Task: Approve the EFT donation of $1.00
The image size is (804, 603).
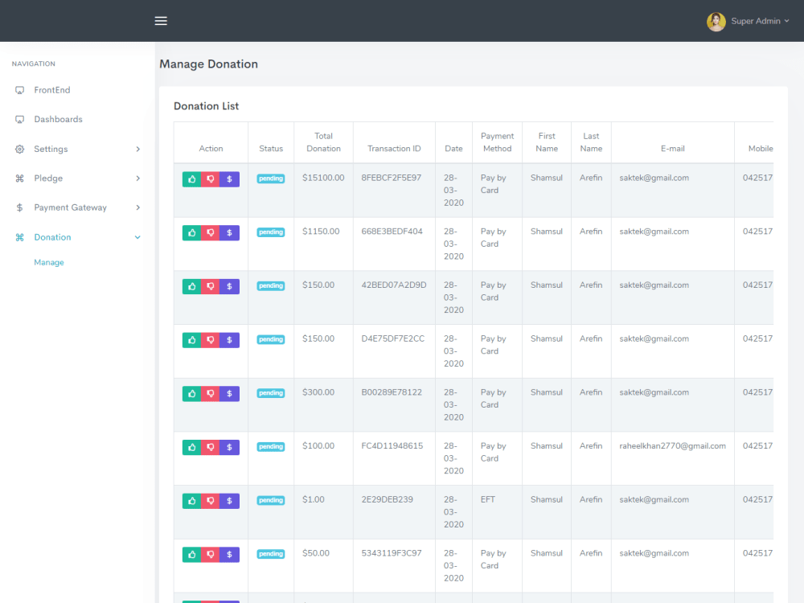Action: coord(191,500)
